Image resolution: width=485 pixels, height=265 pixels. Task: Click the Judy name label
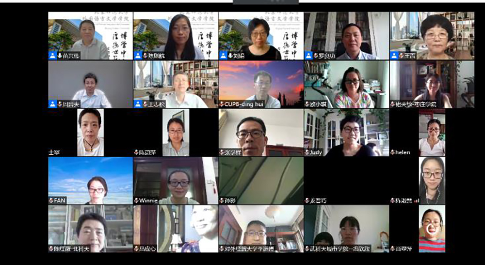pos(316,152)
